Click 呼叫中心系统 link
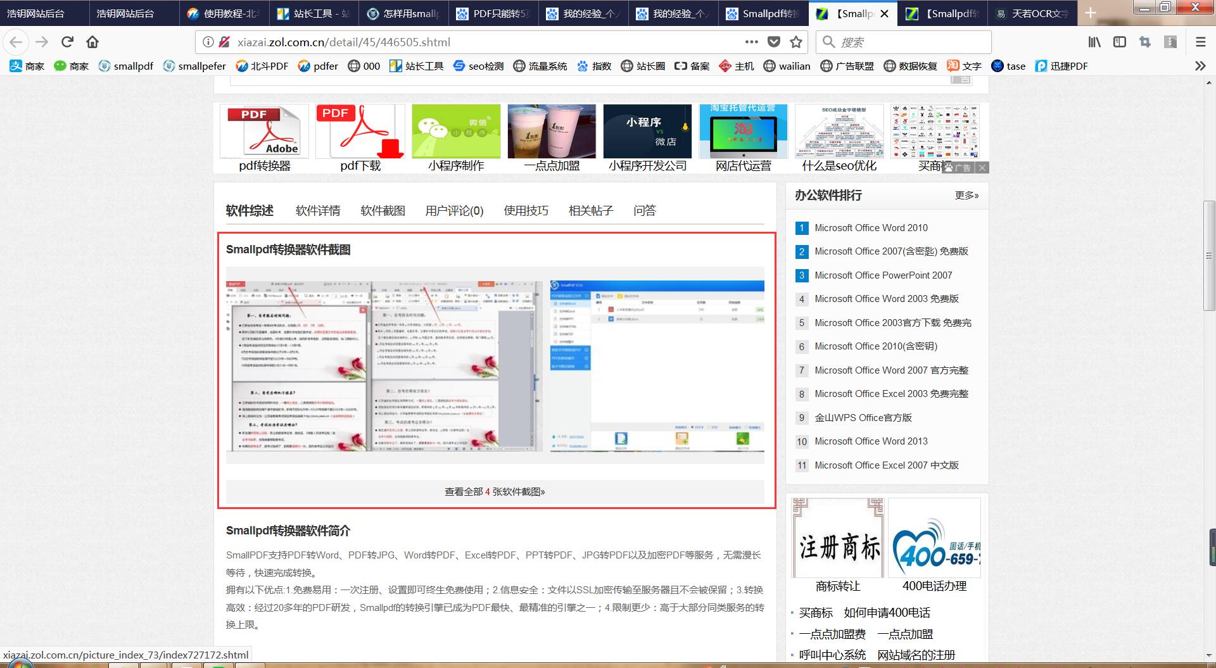1216x668 pixels. pos(832,655)
